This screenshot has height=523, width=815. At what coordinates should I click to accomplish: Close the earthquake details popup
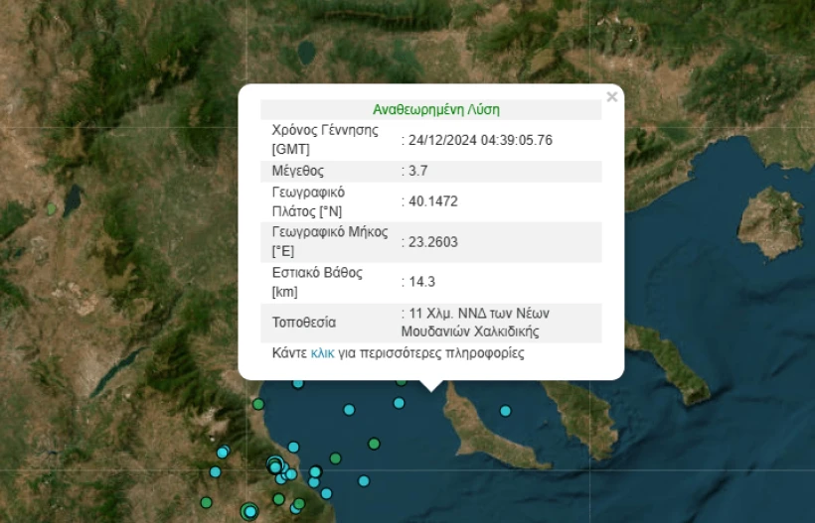pos(612,97)
